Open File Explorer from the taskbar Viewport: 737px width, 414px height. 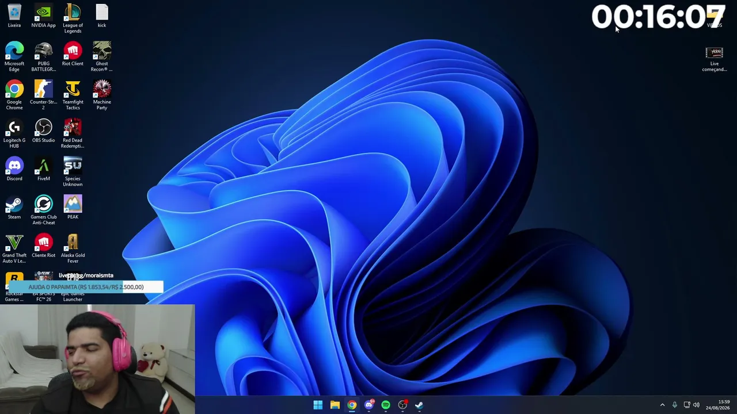click(335, 405)
